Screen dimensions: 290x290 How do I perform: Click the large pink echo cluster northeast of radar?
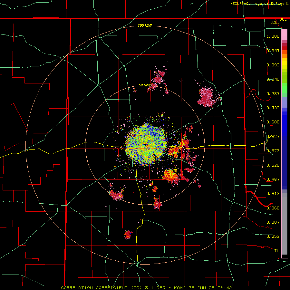(207, 97)
